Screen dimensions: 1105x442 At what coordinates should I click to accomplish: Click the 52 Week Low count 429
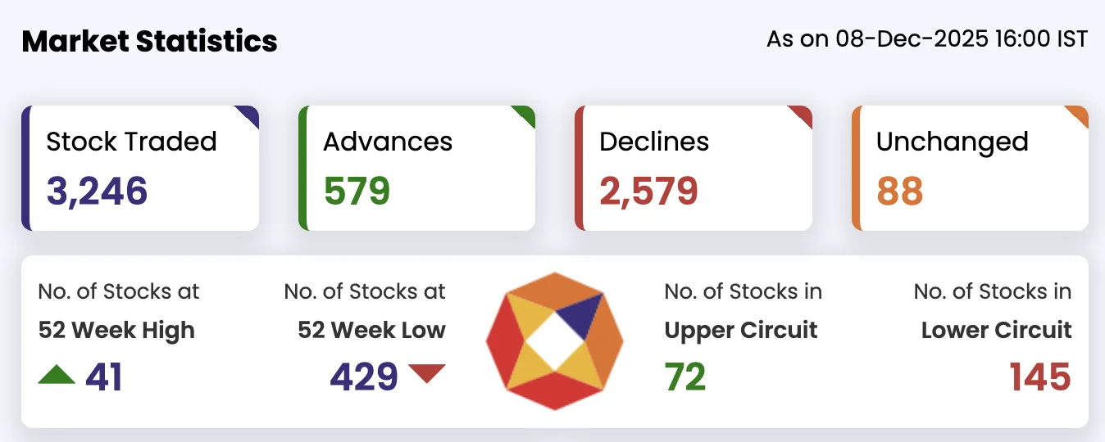point(364,377)
